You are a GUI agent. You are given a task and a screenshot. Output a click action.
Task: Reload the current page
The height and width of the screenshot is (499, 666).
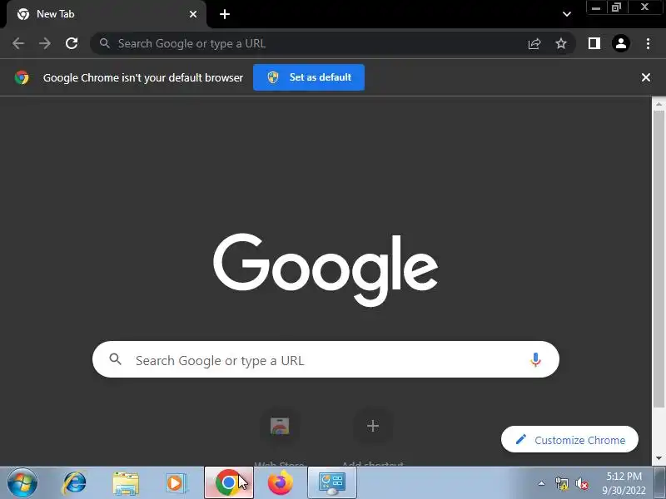point(72,43)
